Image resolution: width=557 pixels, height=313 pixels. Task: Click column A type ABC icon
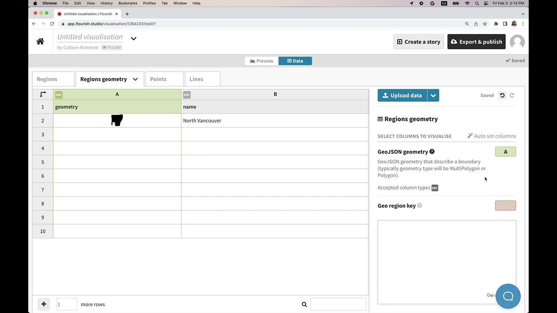click(x=59, y=95)
